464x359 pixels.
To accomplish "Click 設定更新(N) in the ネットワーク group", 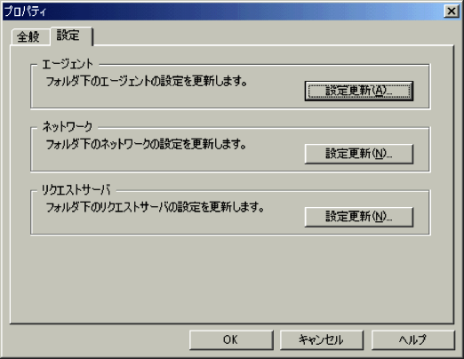I will (x=359, y=154).
